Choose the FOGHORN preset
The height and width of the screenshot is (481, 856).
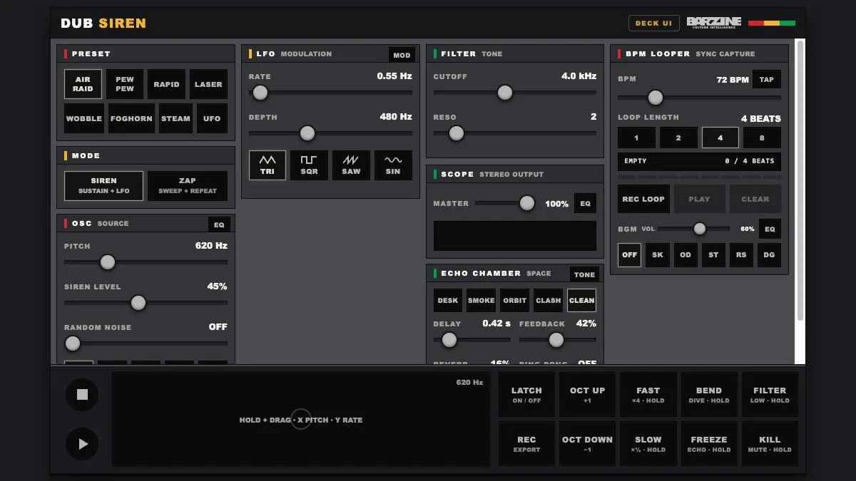tap(131, 118)
